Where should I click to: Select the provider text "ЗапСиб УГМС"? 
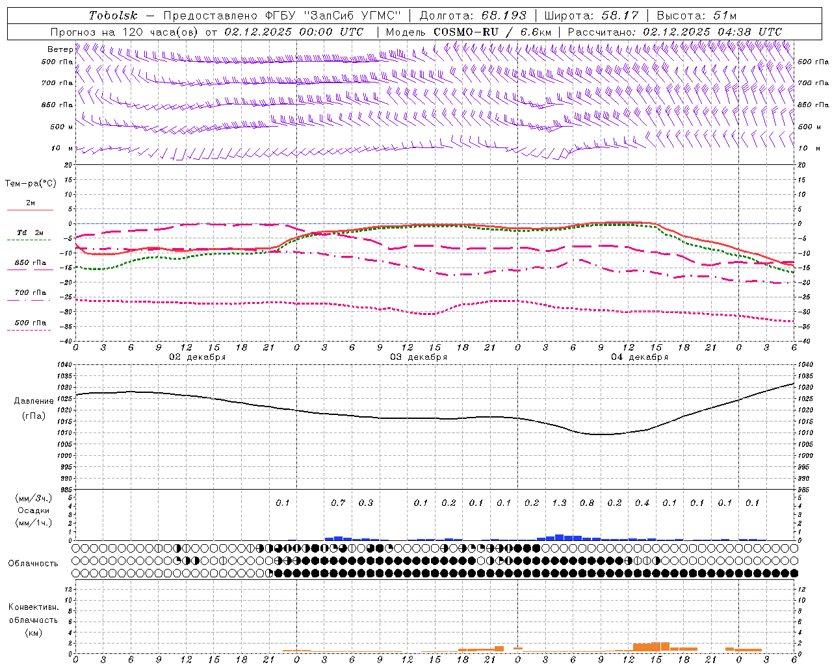352,16
